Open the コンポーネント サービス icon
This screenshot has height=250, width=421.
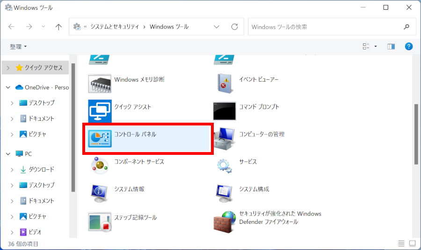click(x=100, y=166)
